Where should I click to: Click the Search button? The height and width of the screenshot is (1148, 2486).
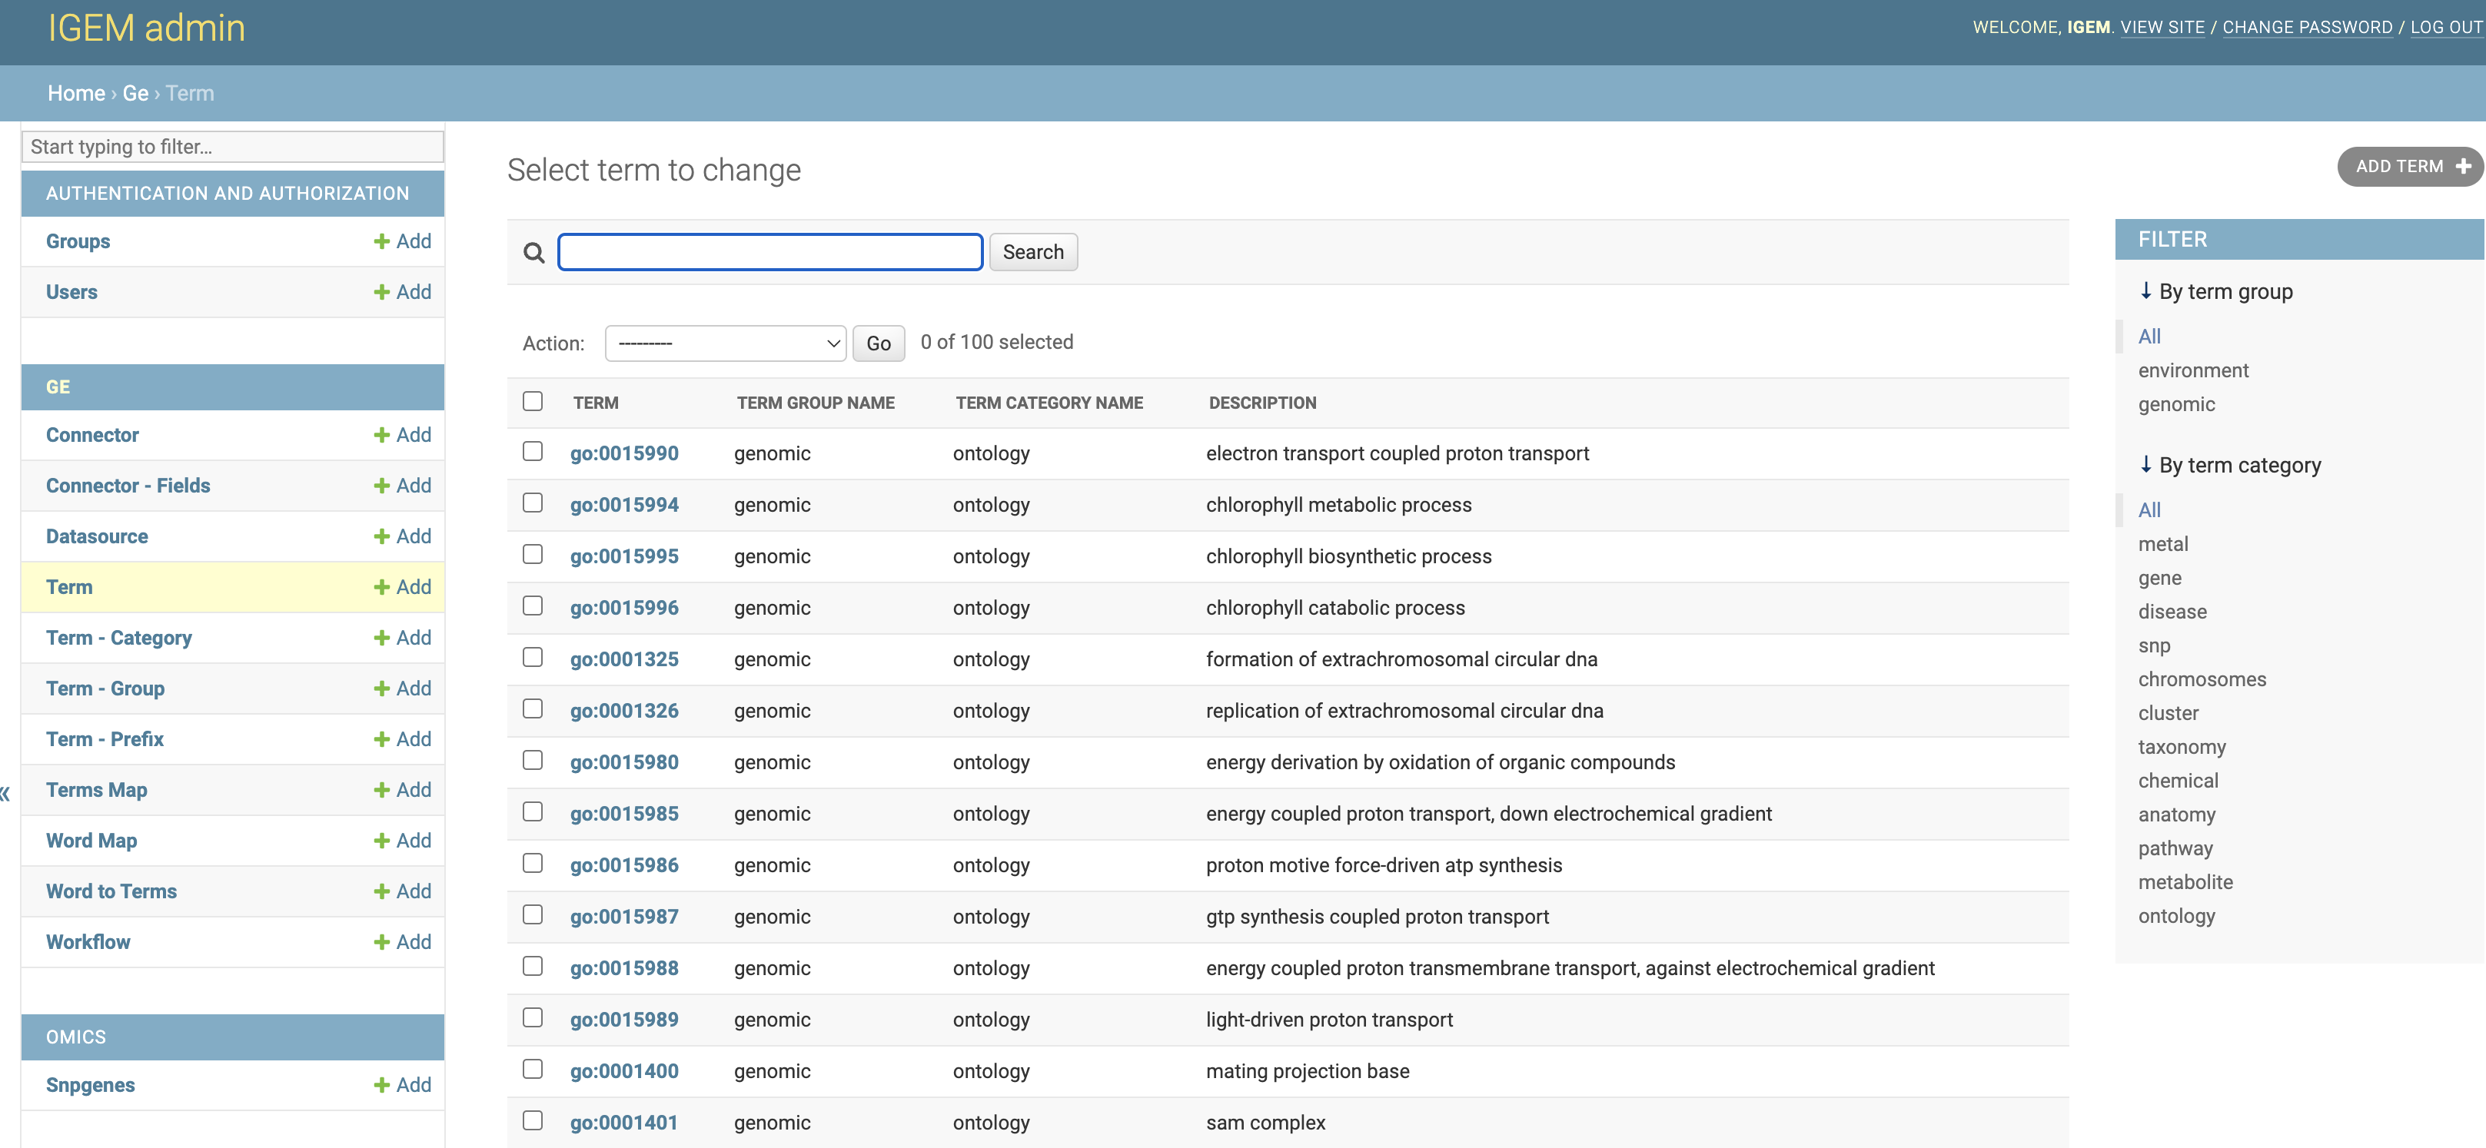(x=1032, y=253)
